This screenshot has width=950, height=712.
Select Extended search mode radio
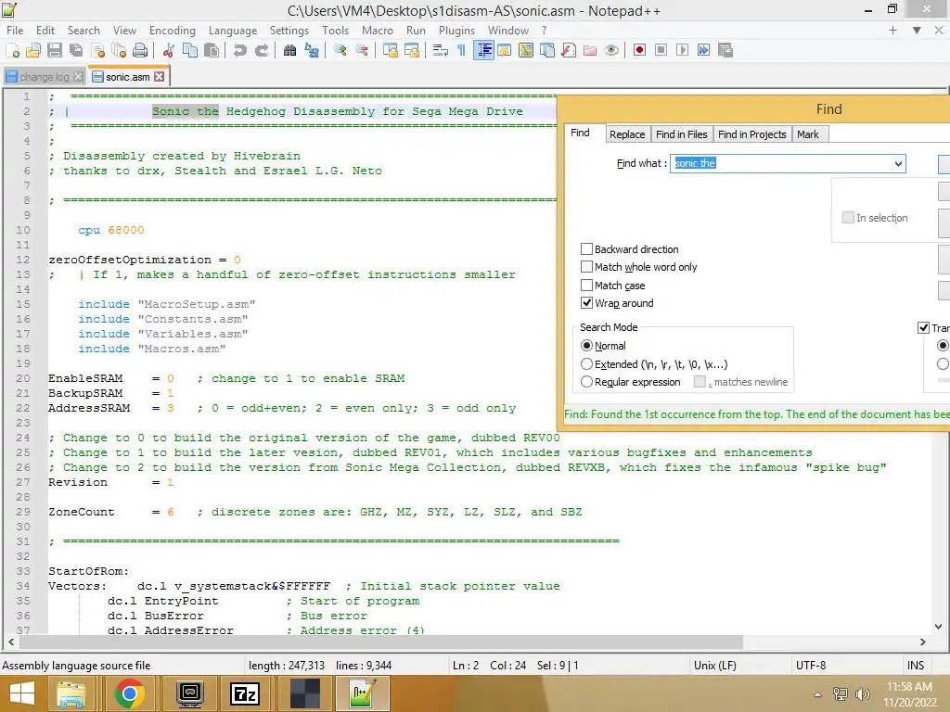(586, 363)
